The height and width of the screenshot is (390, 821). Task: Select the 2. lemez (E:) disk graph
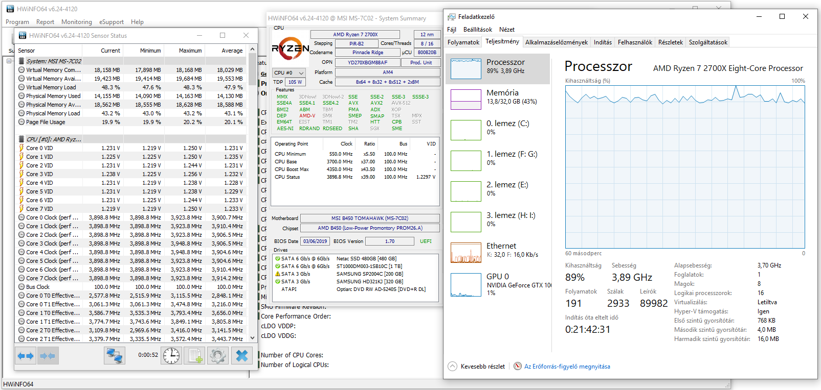tap(466, 191)
